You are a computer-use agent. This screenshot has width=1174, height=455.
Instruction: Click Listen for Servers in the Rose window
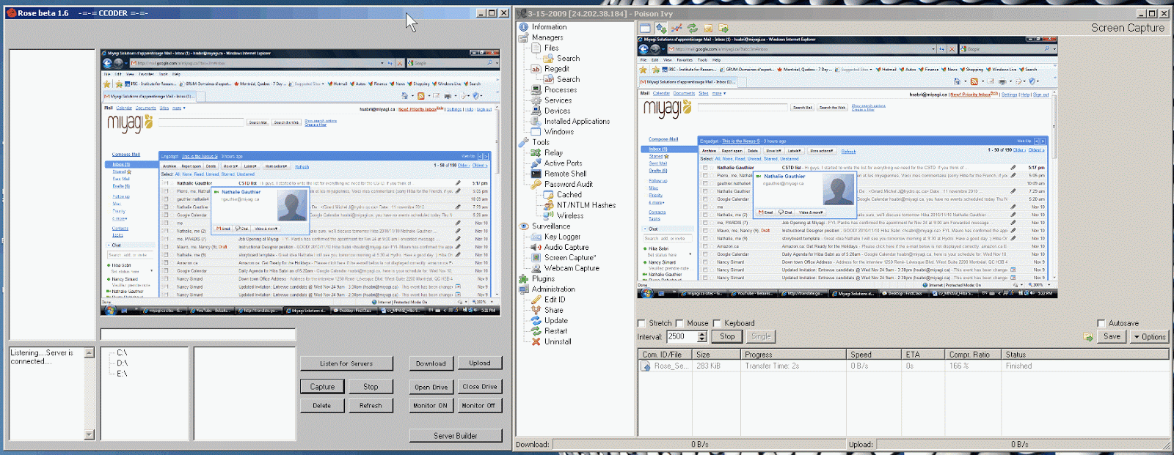pyautogui.click(x=346, y=363)
